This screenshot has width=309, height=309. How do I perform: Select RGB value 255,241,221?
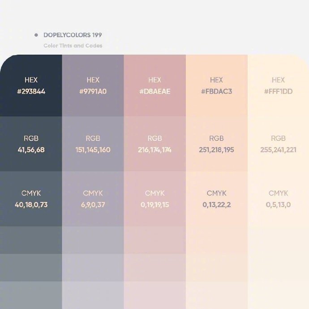(278, 150)
